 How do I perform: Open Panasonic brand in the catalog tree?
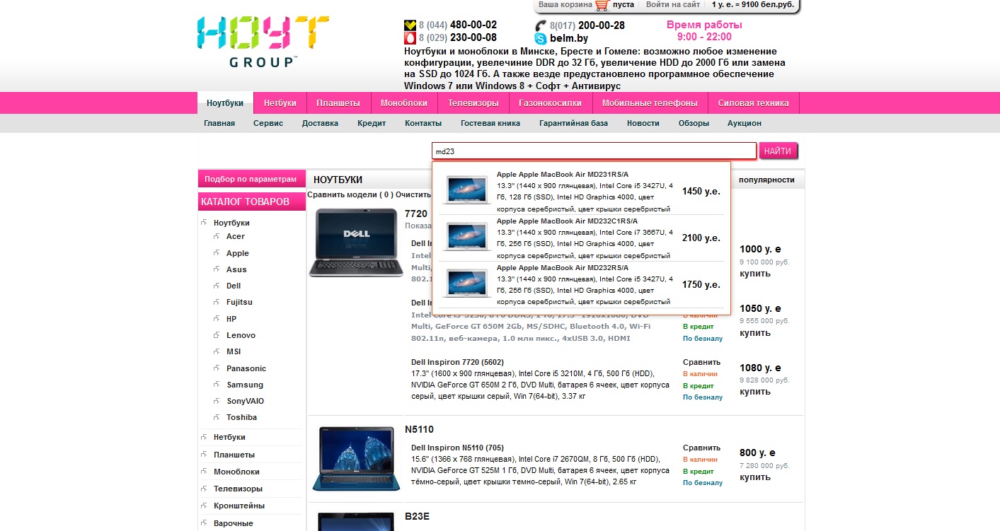click(246, 368)
